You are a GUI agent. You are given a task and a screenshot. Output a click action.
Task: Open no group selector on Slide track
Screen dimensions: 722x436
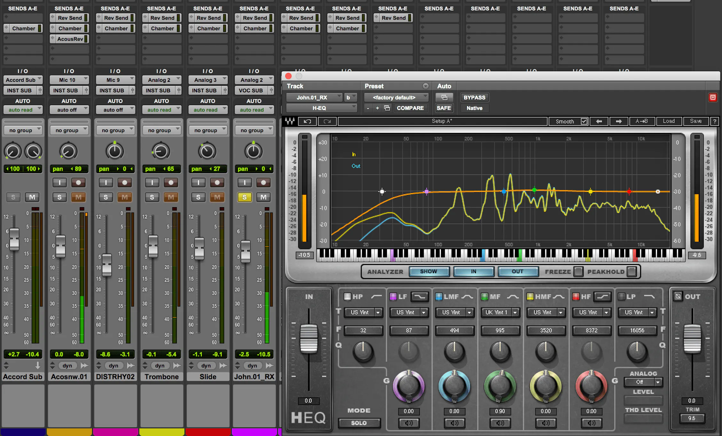[208, 130]
